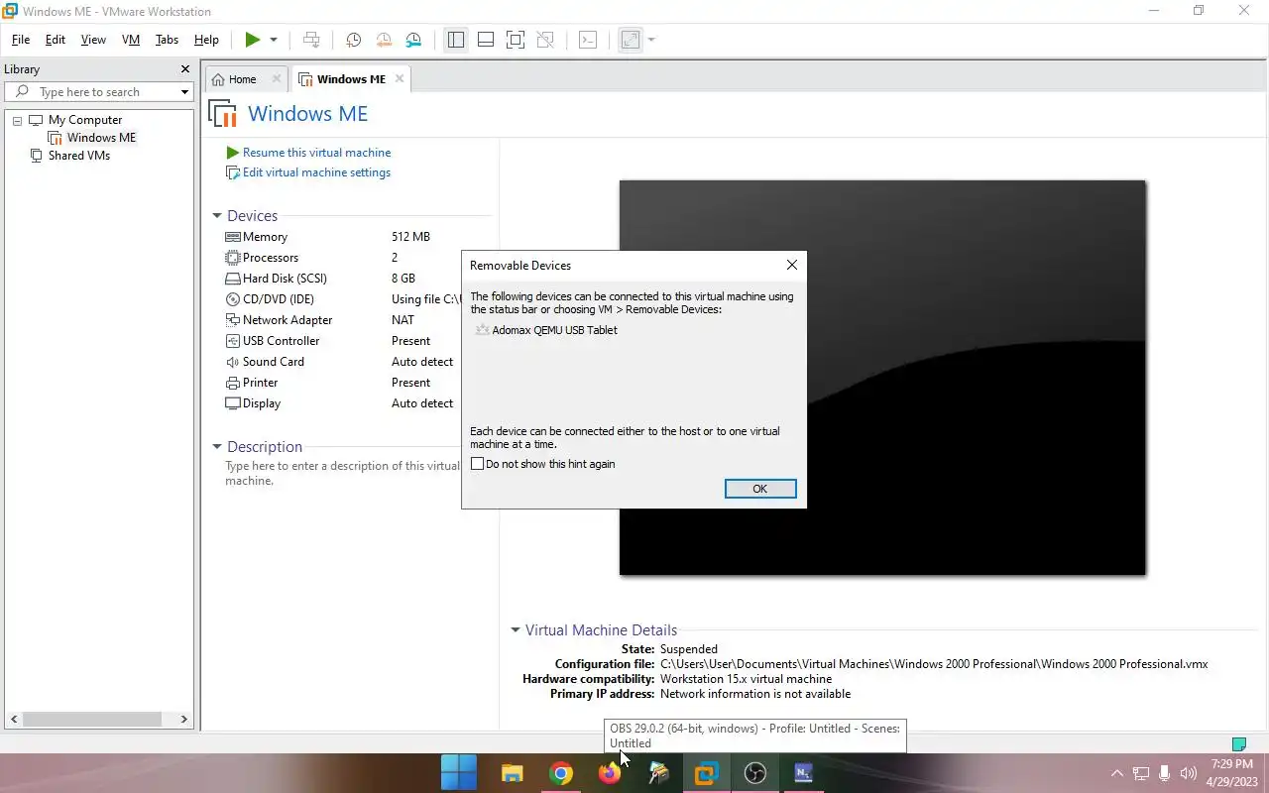Image resolution: width=1269 pixels, height=793 pixels.
Task: Open the snapshot manager icon
Action: (413, 40)
